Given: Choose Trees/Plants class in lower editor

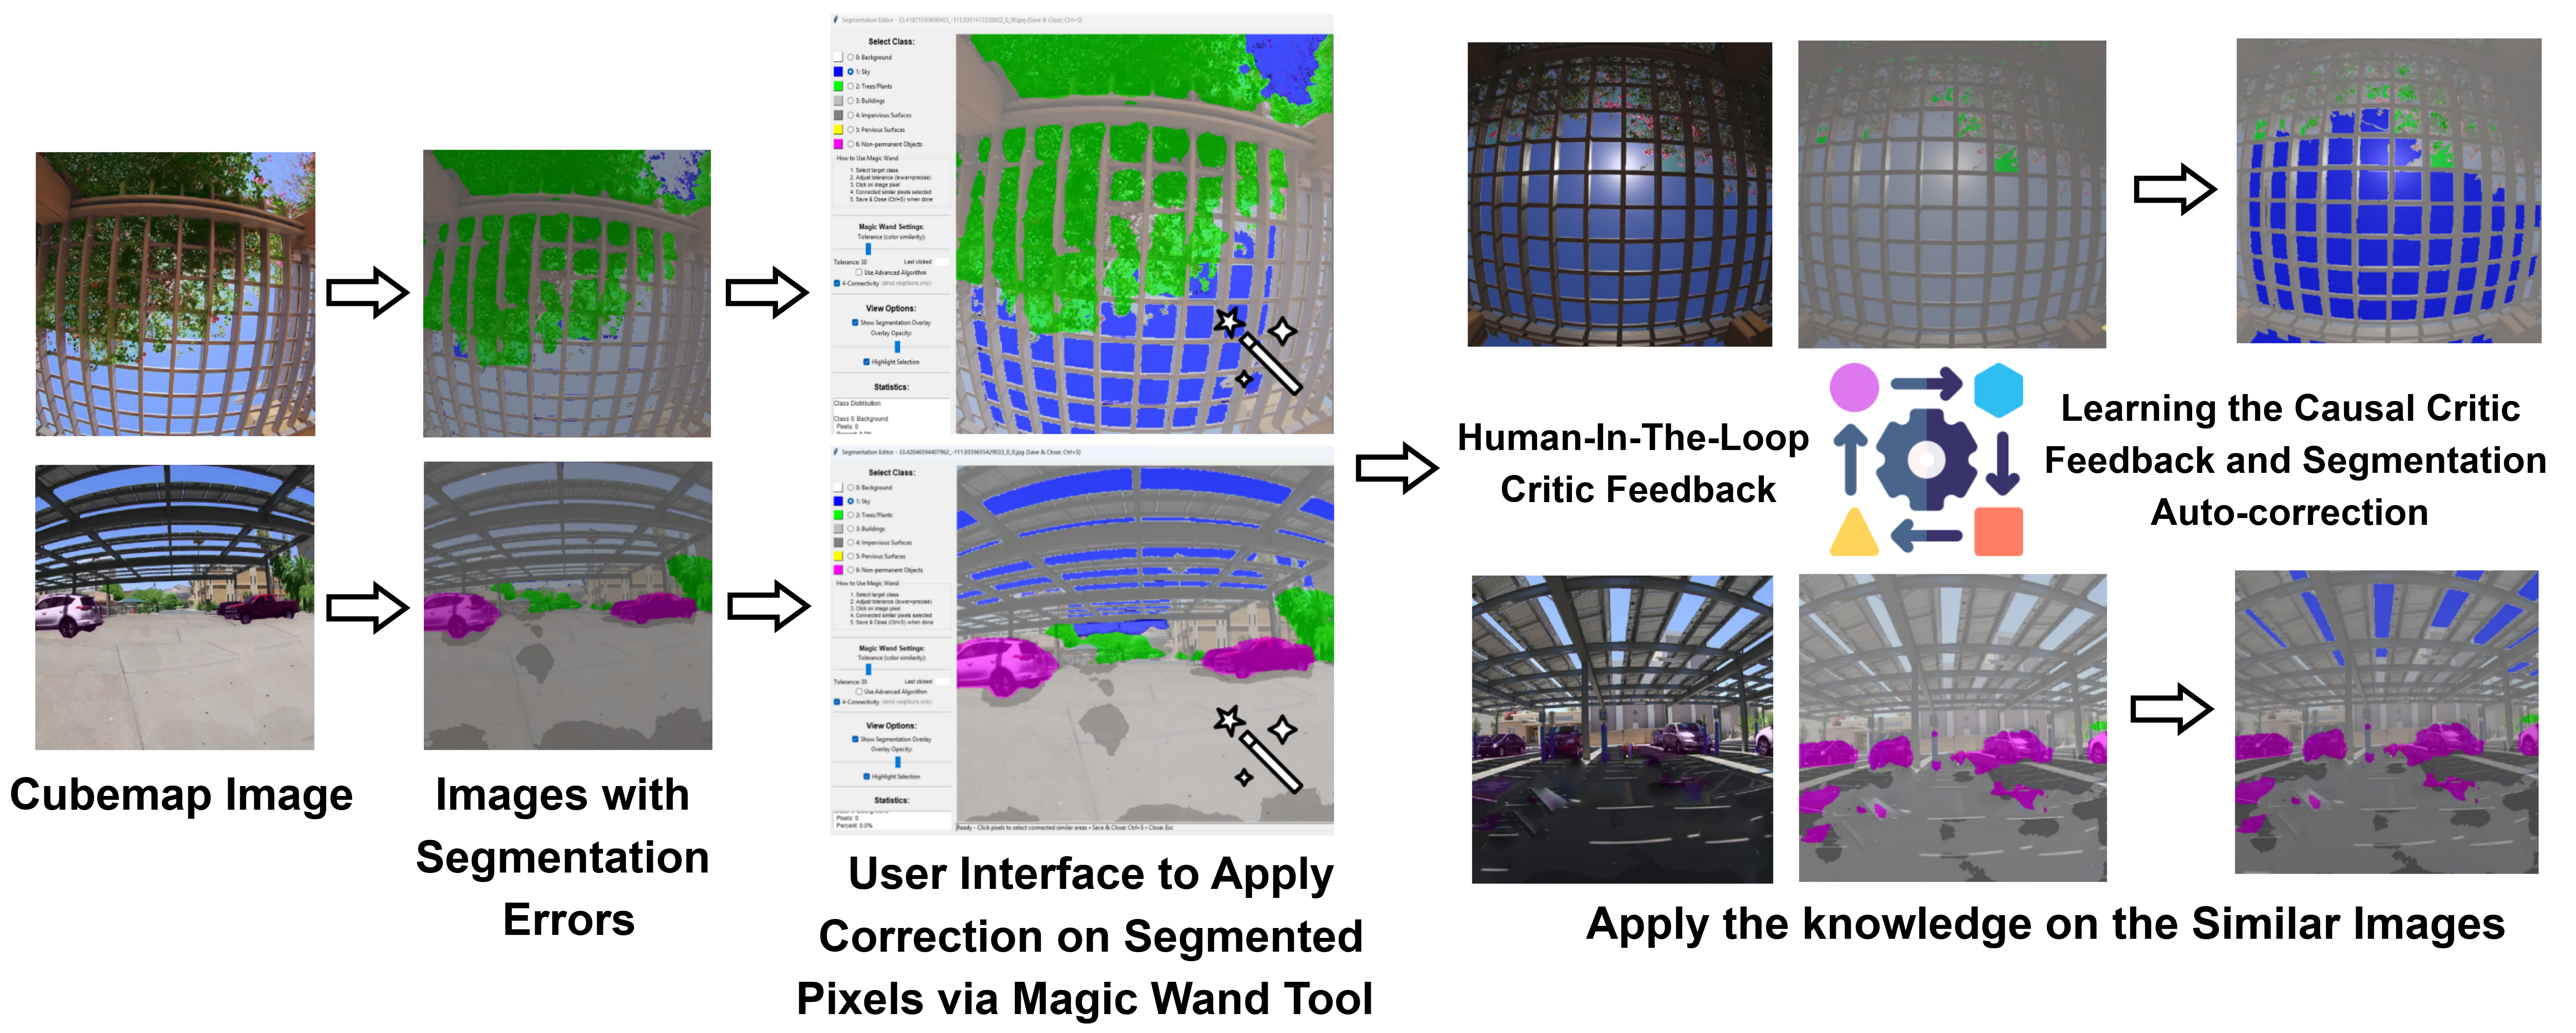Looking at the screenshot, I should [x=851, y=515].
